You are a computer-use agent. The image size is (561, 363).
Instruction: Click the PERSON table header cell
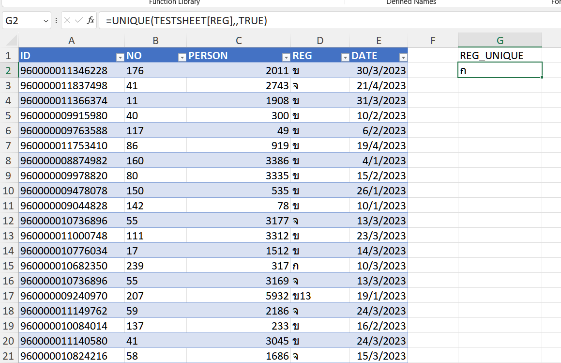[239, 56]
